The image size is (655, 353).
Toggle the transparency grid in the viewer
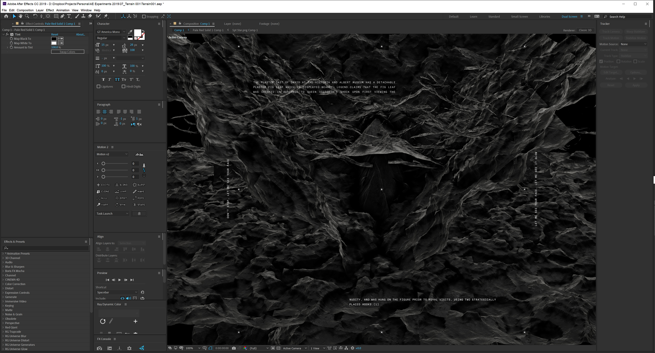[x=278, y=348]
